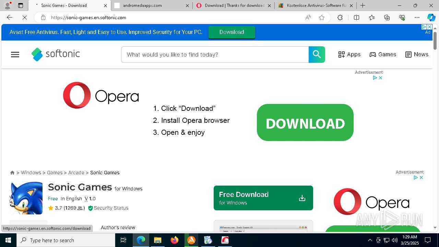Image resolution: width=439 pixels, height=247 pixels.
Task: Click the page vertical scrollbar thumb
Action: 435,40
